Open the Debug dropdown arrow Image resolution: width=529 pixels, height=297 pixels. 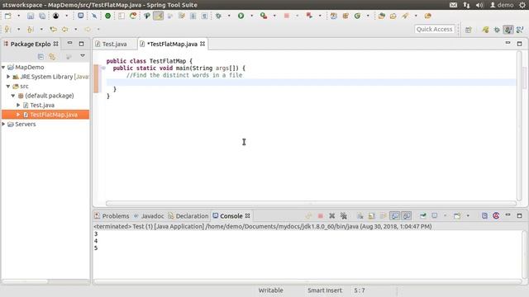click(229, 16)
